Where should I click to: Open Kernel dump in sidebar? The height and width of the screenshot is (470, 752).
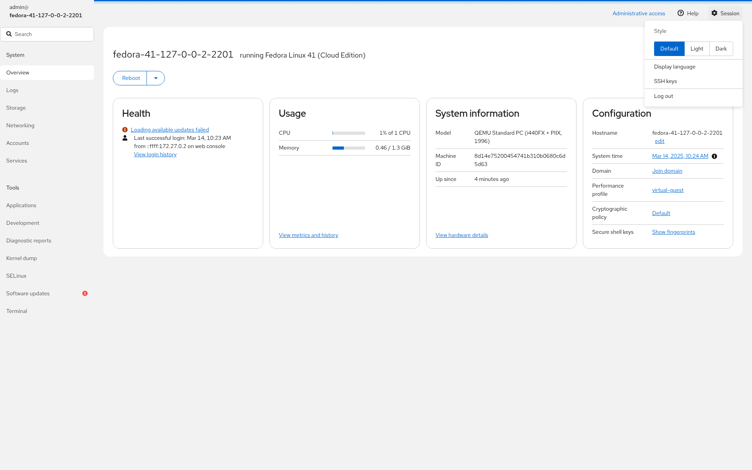tap(47, 258)
